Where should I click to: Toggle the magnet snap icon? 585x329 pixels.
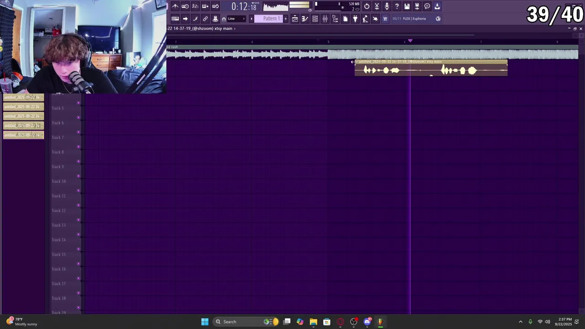(x=224, y=19)
